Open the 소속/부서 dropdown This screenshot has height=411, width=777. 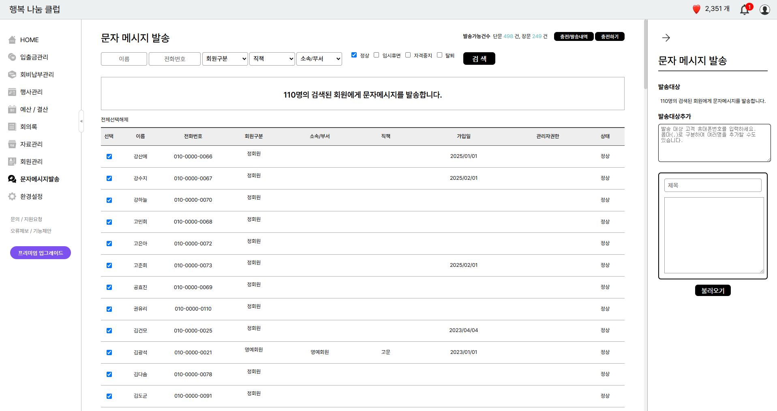(x=319, y=59)
